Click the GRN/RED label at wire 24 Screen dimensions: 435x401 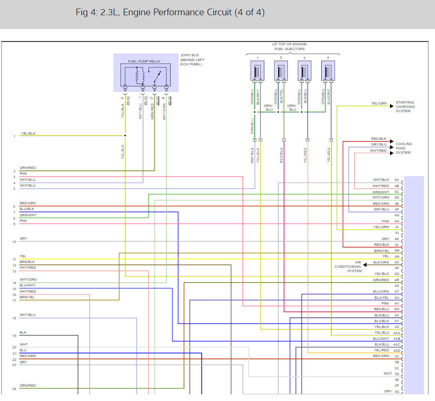click(28, 385)
